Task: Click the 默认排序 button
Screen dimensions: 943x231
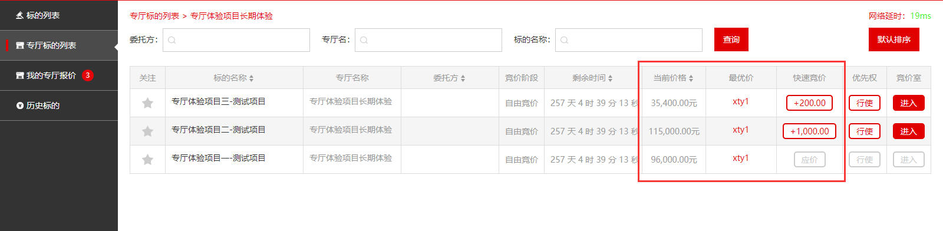Action: (x=894, y=39)
